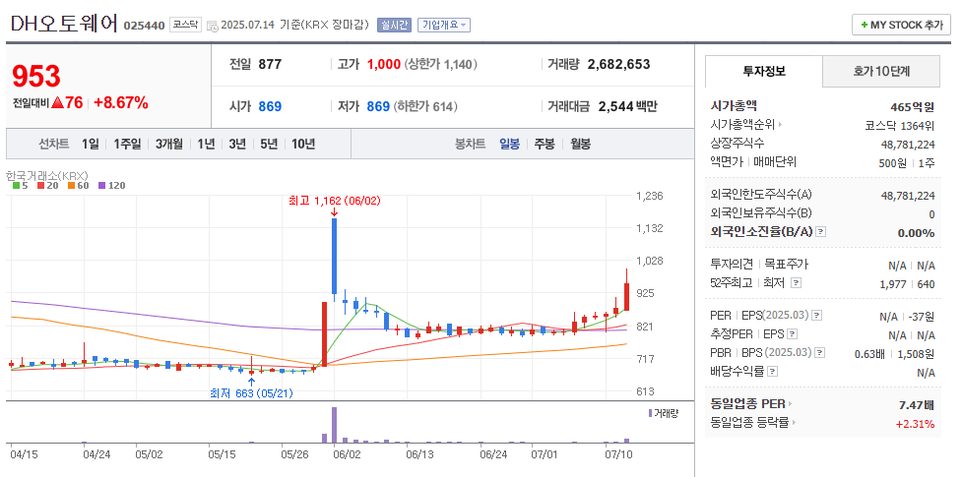The width and height of the screenshot is (962, 477).
Task: Click the 52주 value 1,977 | 640
Action: pos(908,284)
